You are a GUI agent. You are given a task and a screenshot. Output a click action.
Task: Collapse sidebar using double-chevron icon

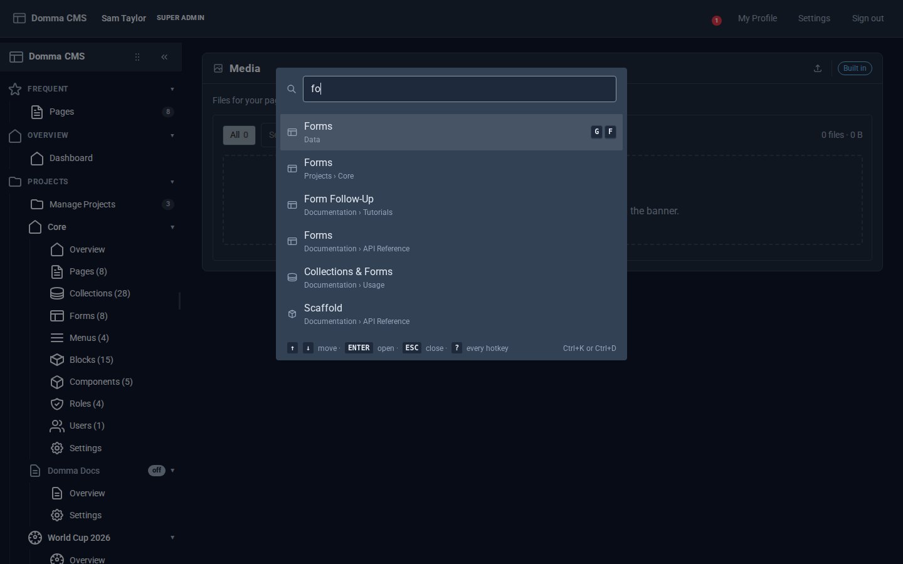[x=164, y=57]
